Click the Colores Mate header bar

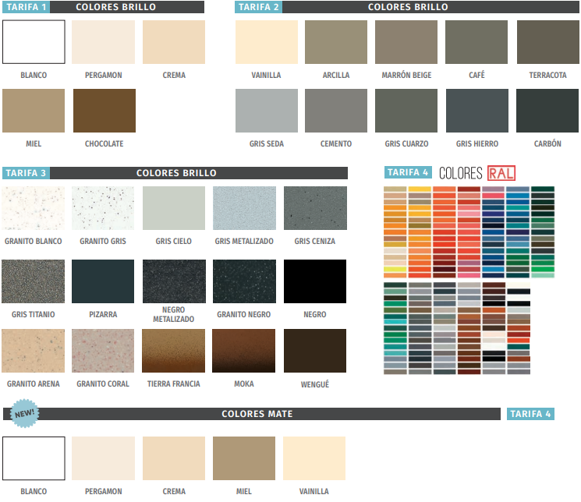pyautogui.click(x=257, y=414)
